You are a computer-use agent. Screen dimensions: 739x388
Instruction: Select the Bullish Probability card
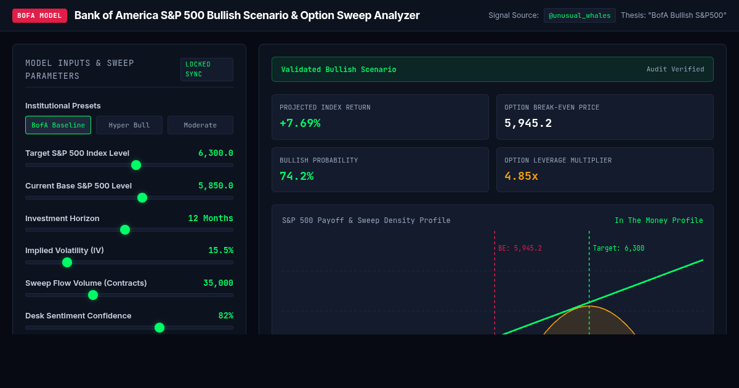[380, 170]
